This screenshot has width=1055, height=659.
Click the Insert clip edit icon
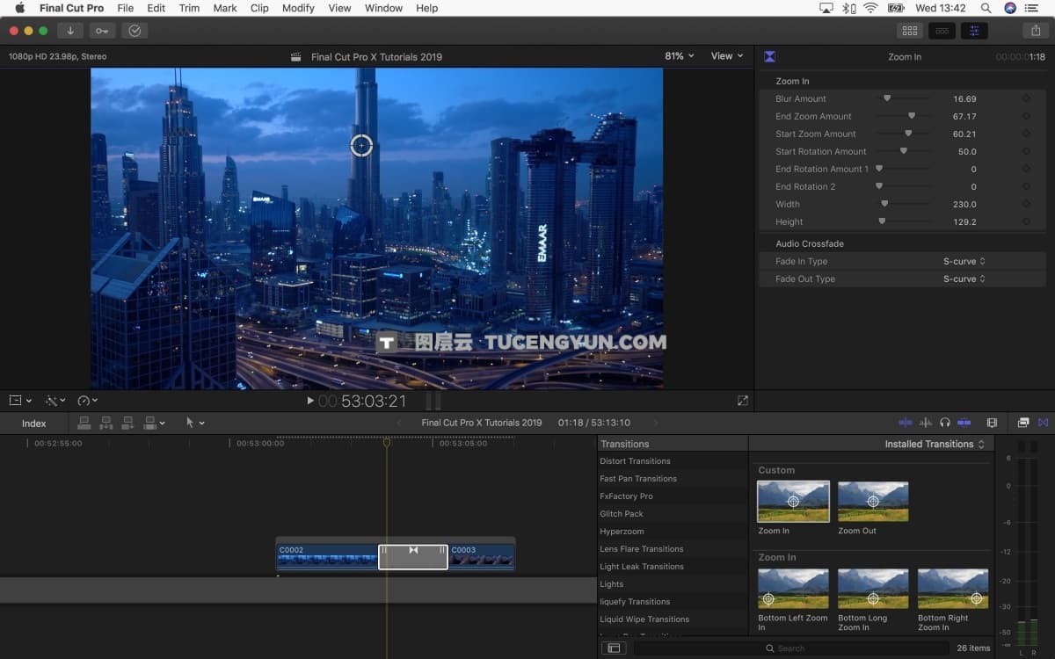click(x=106, y=423)
